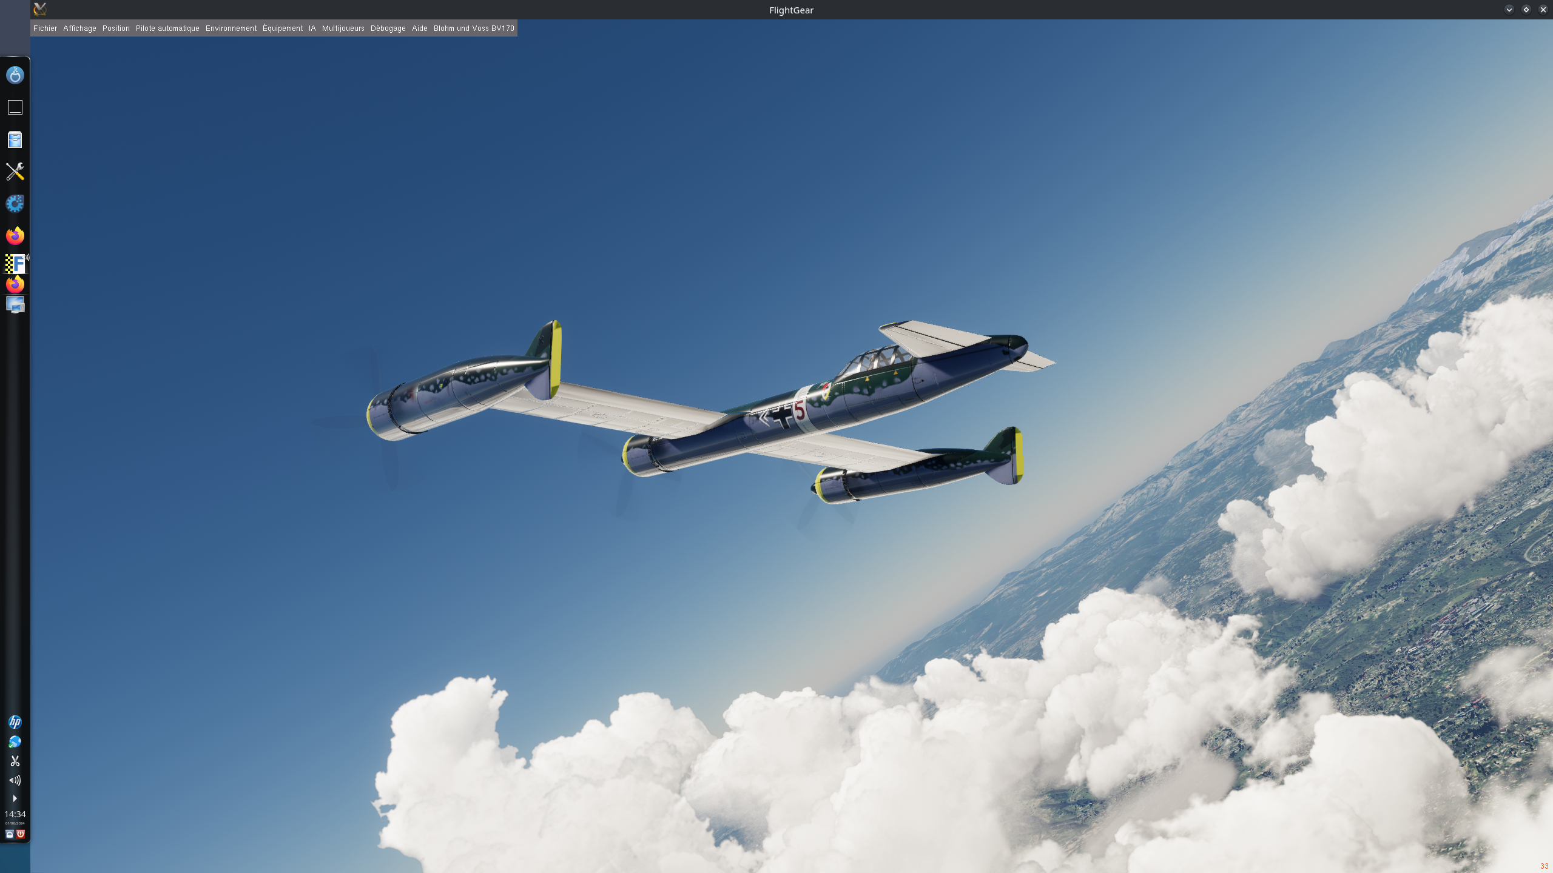The width and height of the screenshot is (1553, 873).
Task: Expand hidden tray icons arrow
Action: pos(15,798)
